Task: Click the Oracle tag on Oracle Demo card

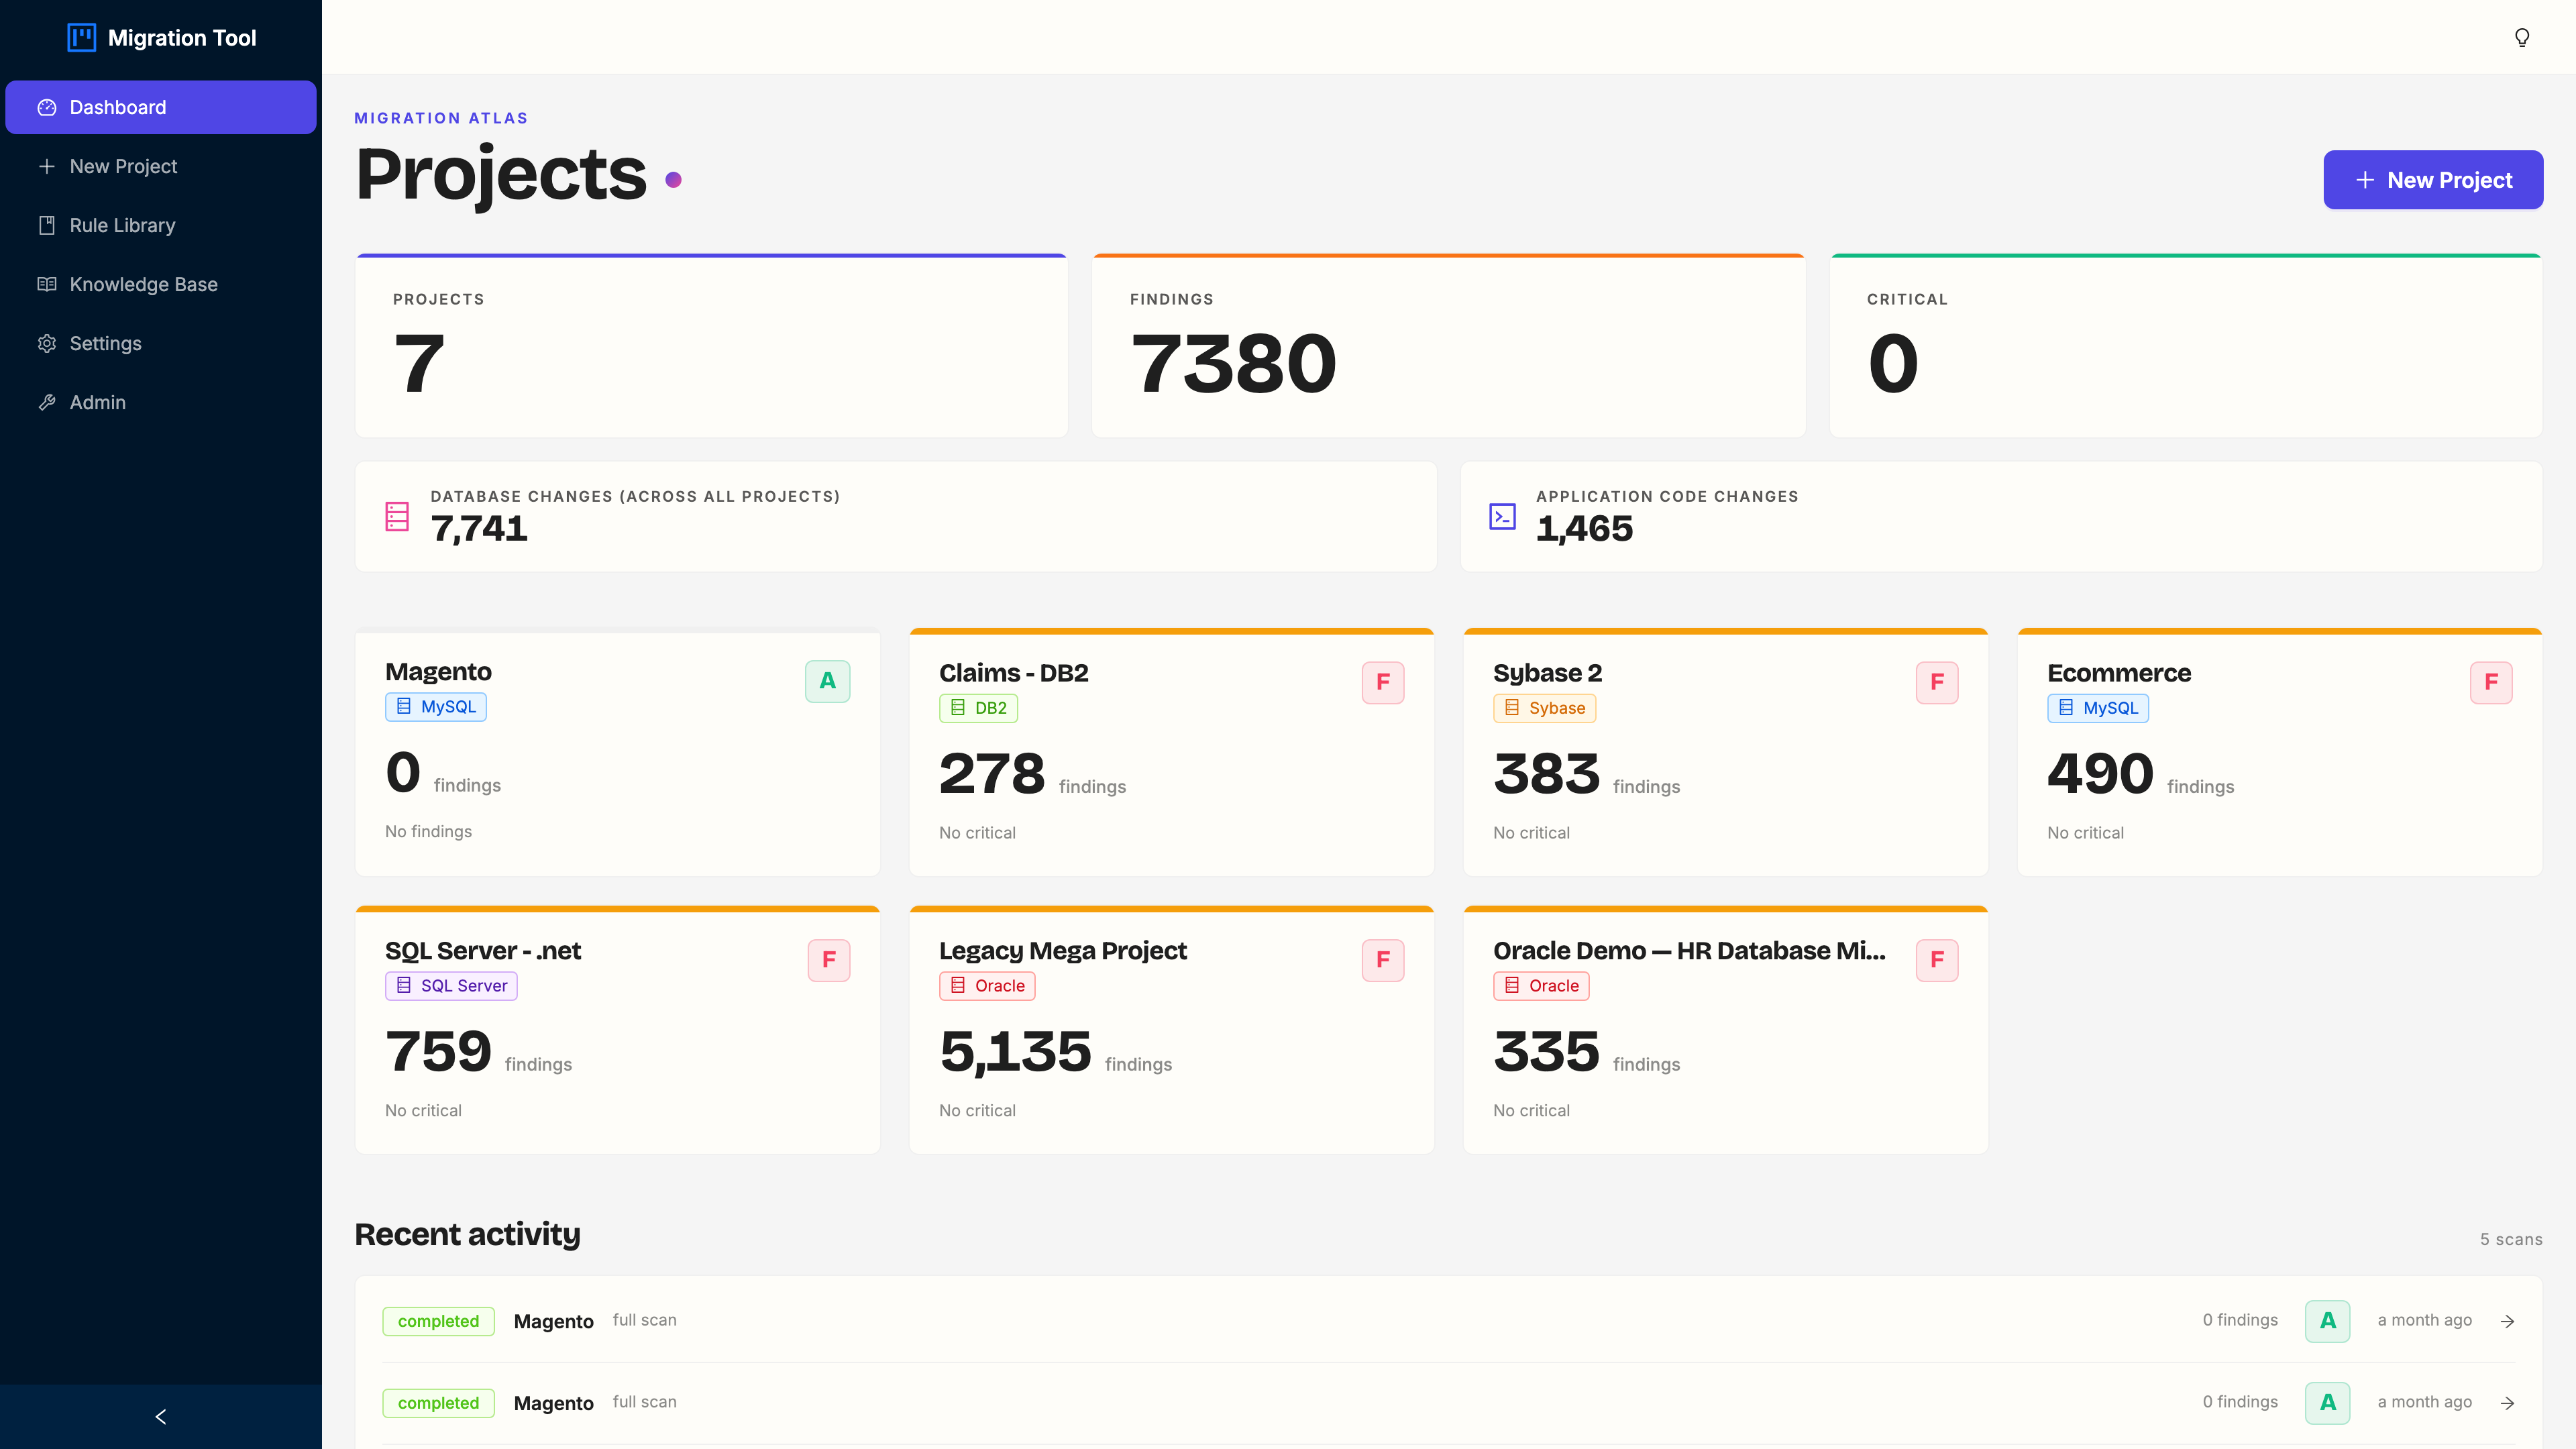Action: 1541,986
